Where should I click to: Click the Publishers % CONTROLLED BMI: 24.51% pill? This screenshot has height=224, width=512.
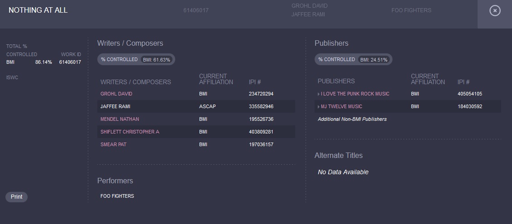point(353,59)
